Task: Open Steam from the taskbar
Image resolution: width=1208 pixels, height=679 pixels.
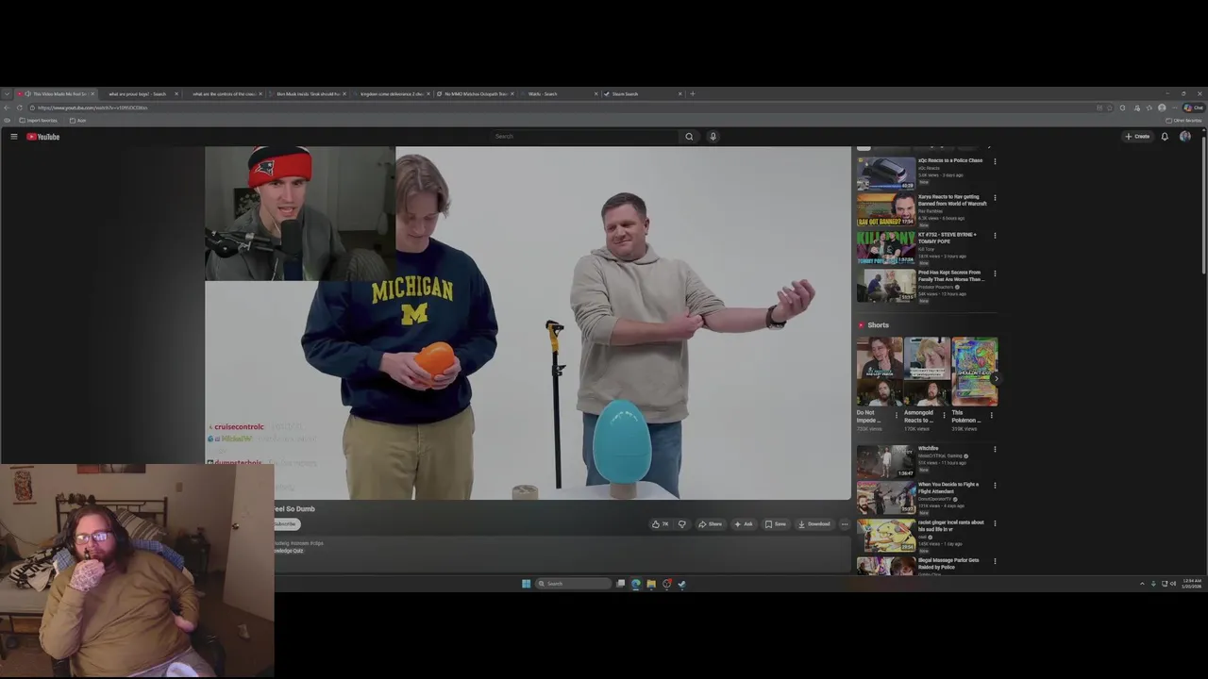Action: (x=681, y=584)
